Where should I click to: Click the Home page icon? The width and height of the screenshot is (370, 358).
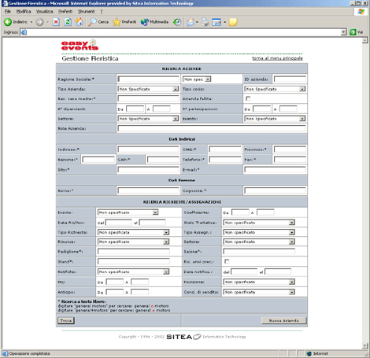[80, 22]
